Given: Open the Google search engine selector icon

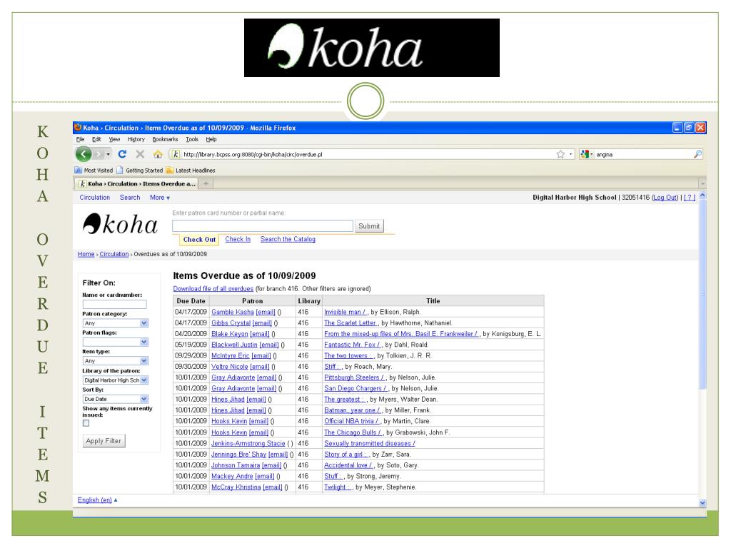Looking at the screenshot, I should click(x=585, y=154).
